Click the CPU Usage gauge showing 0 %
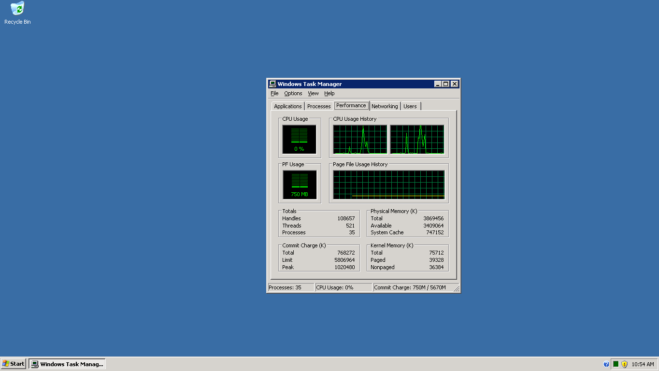The height and width of the screenshot is (371, 659). (x=299, y=140)
